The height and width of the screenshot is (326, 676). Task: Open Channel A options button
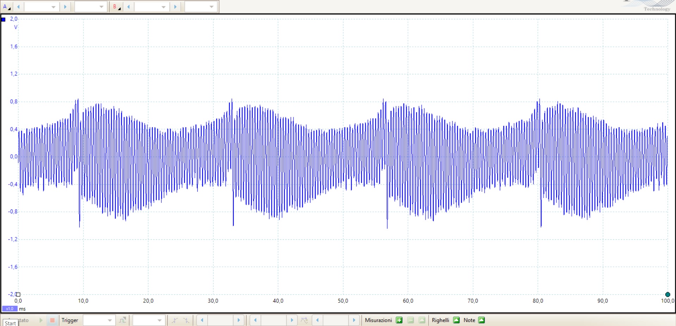(6, 7)
